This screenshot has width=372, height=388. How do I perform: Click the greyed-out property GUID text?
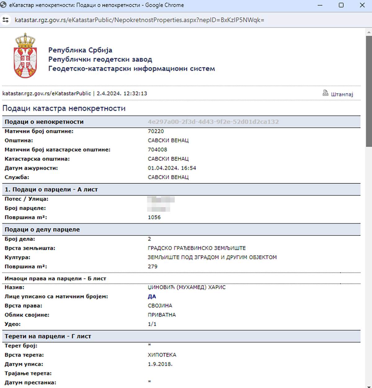pyautogui.click(x=213, y=122)
